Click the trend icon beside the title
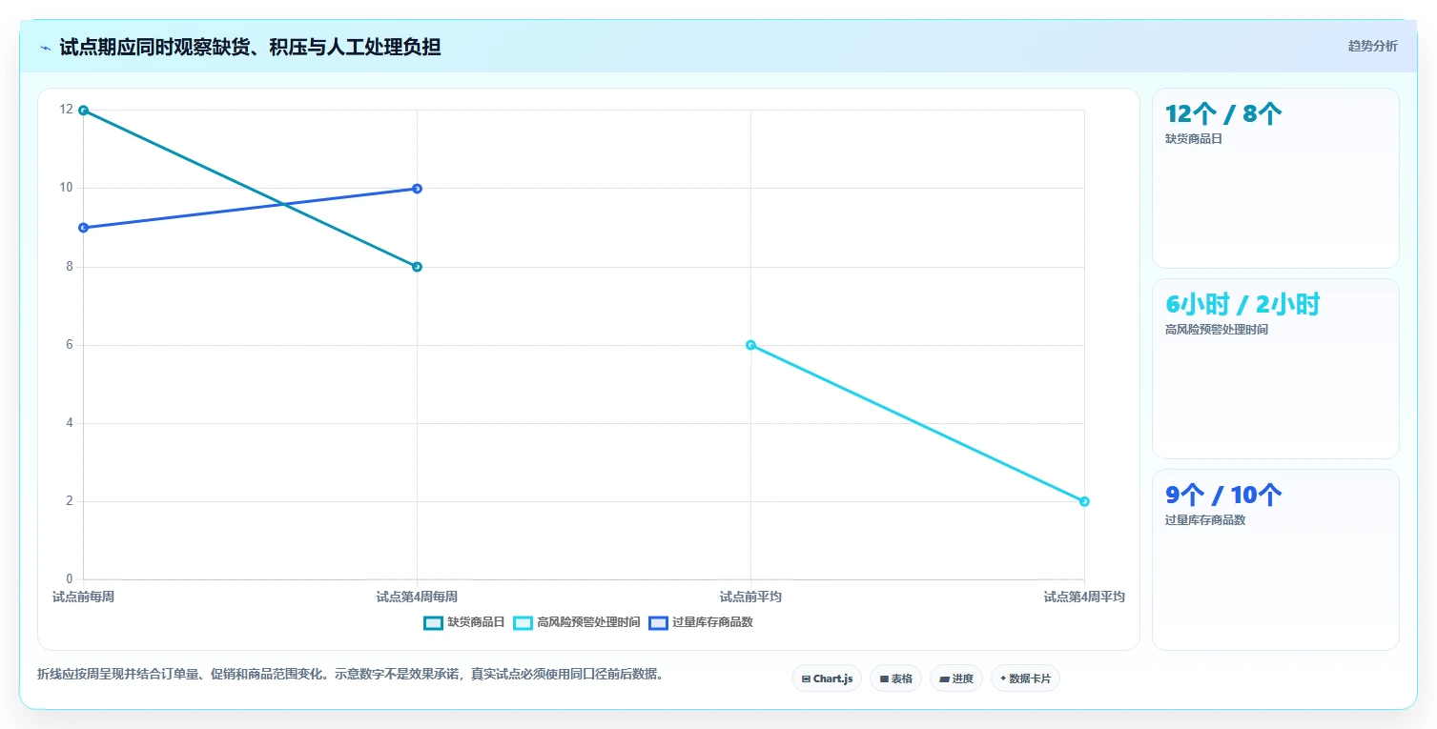The height and width of the screenshot is (729, 1437). point(45,48)
